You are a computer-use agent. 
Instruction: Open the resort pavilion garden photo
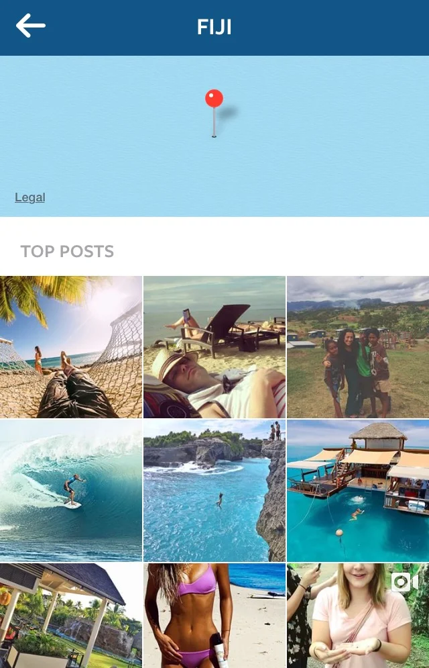[71, 616]
